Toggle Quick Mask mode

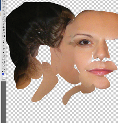click(4, 79)
